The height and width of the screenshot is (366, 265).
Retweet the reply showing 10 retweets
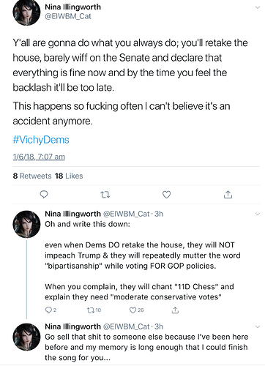pyautogui.click(x=94, y=310)
